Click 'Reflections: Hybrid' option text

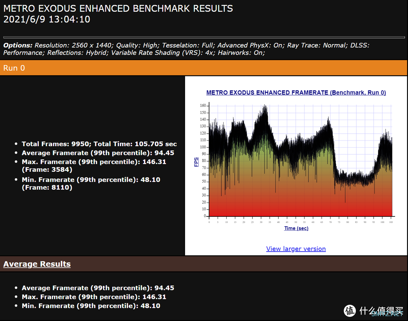pyautogui.click(x=77, y=53)
